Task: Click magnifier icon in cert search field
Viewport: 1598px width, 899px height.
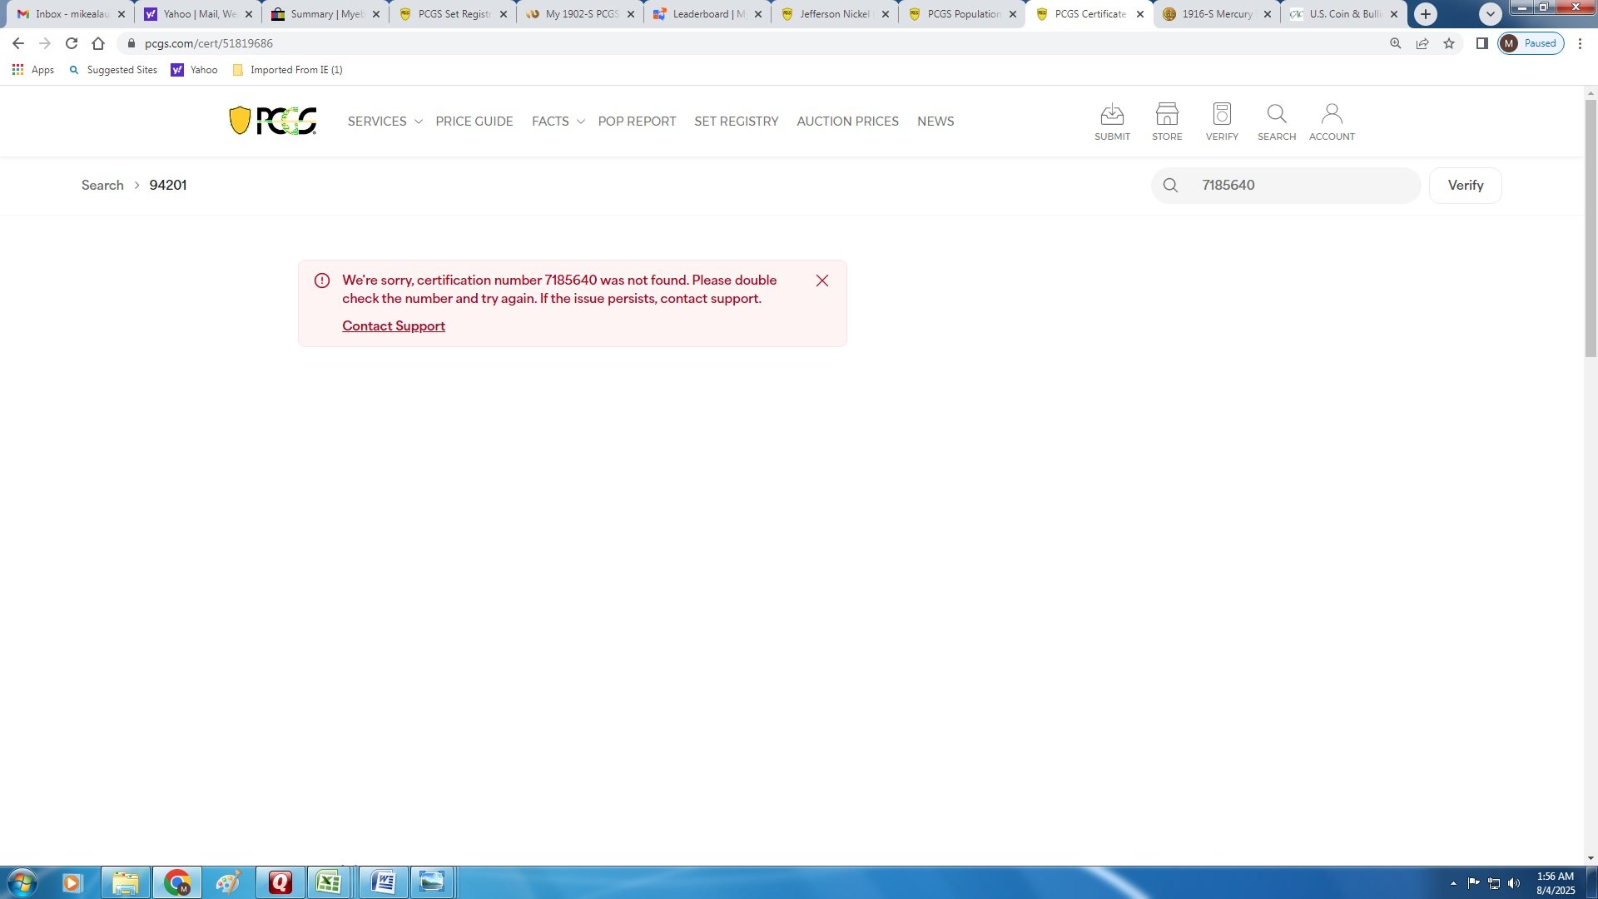Action: point(1170,185)
